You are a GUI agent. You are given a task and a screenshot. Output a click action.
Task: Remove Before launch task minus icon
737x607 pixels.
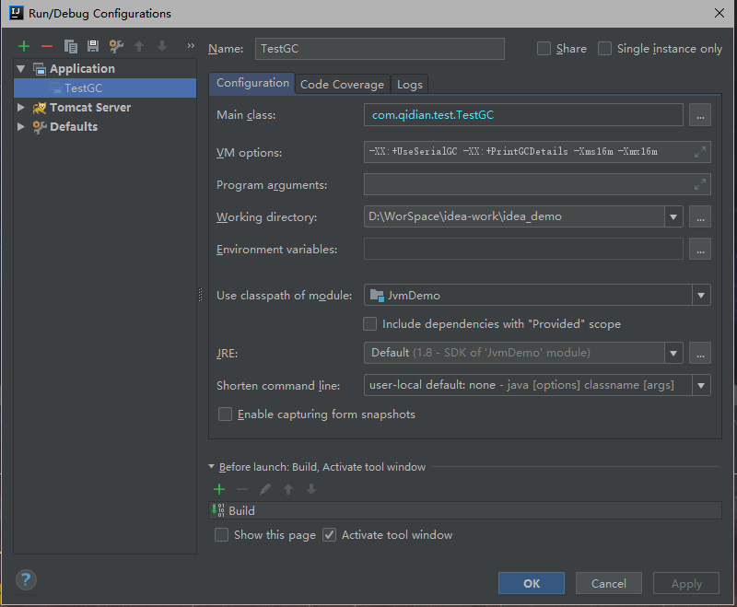click(x=242, y=489)
